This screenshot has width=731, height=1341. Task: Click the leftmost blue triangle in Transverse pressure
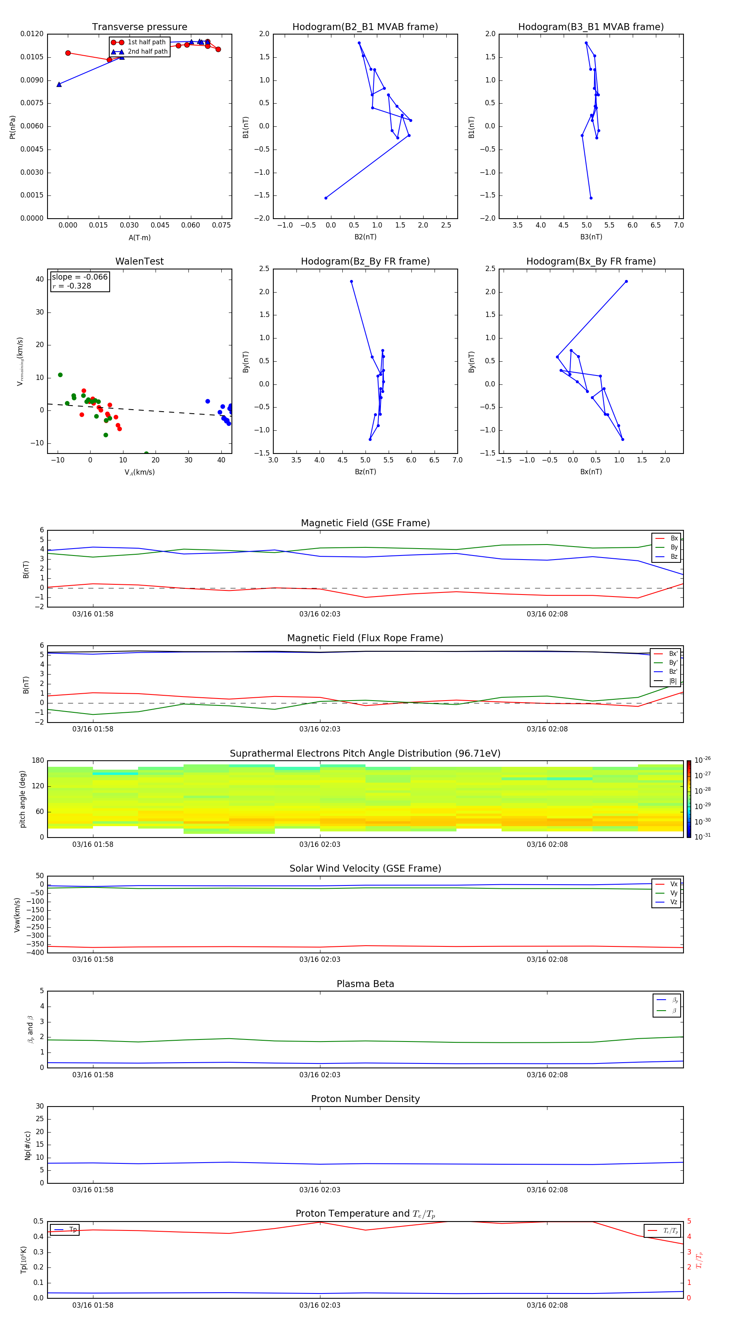pyautogui.click(x=59, y=85)
